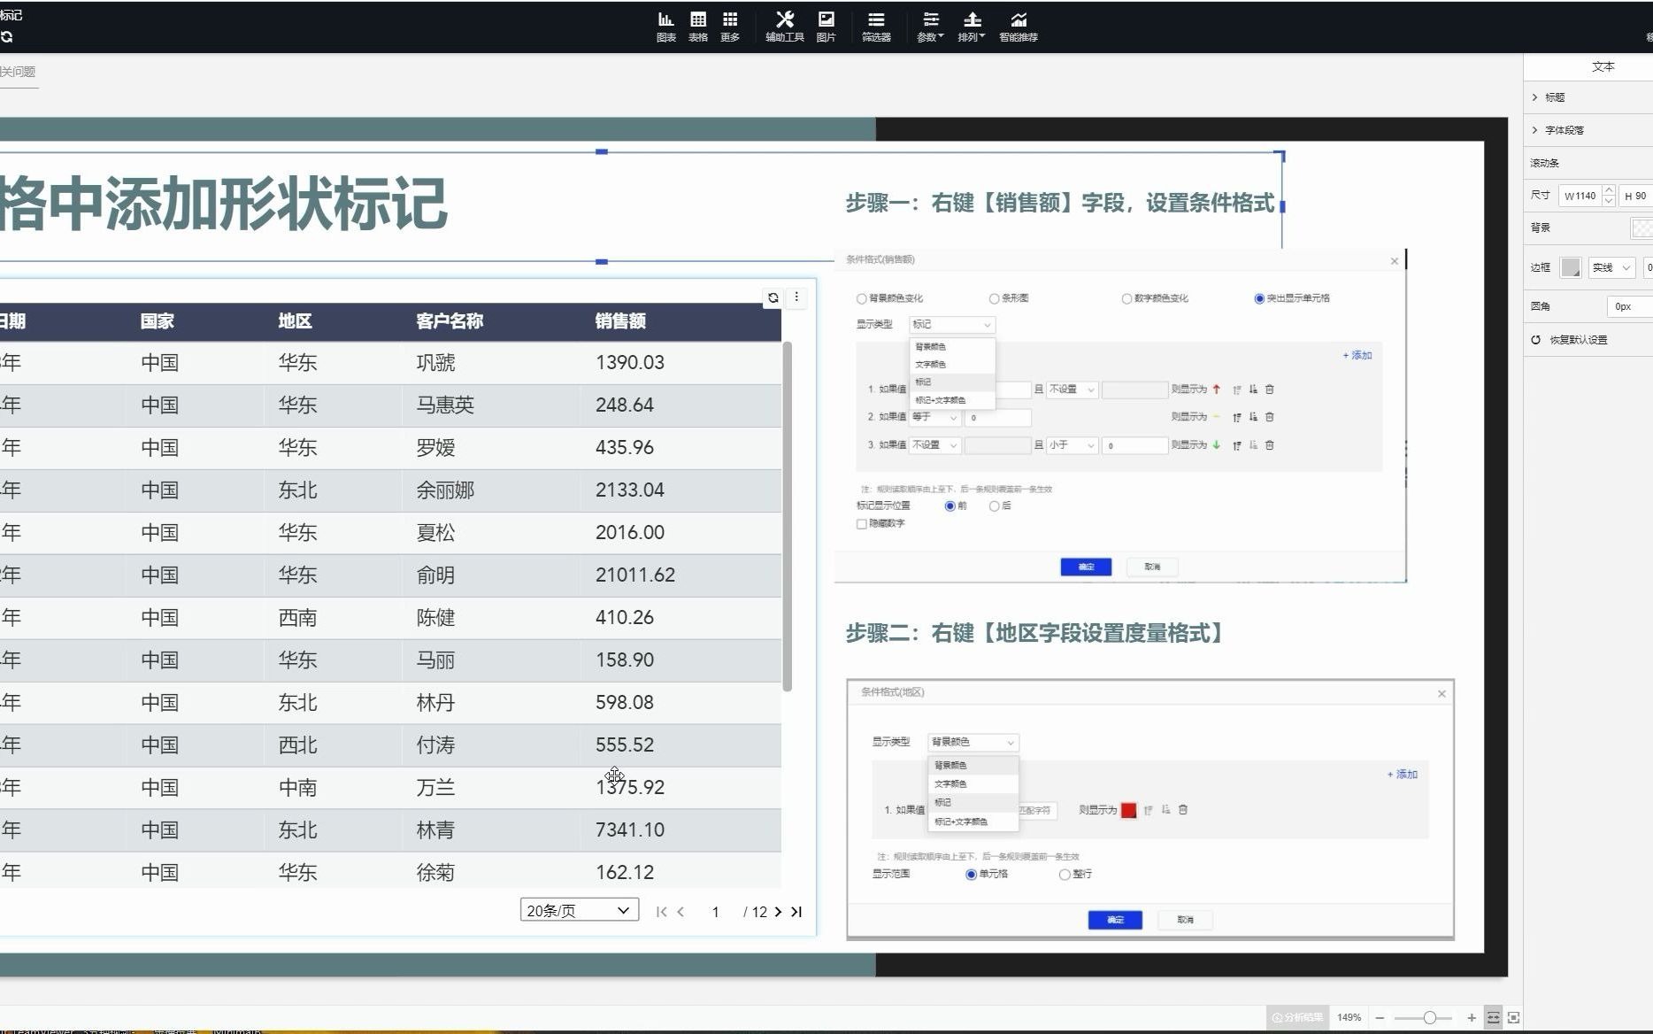Open the 图表 chart tool
This screenshot has width=1653, height=1034.
[665, 27]
